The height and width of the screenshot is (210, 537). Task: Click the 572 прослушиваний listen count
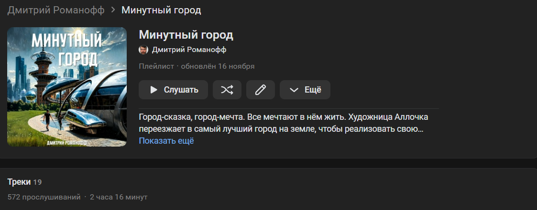click(x=44, y=197)
